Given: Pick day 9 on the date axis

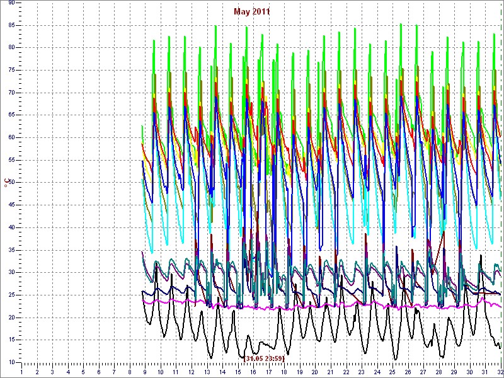Looking at the screenshot, I should (x=145, y=372).
